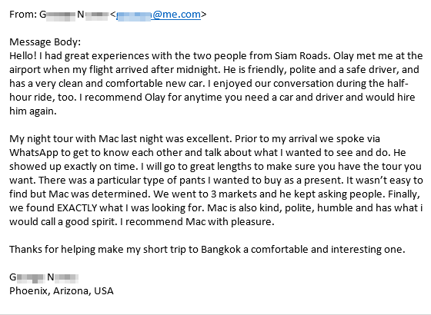Click "Phoenix, Arizona, USA" signature line
This screenshot has width=431, height=315.
[62, 291]
